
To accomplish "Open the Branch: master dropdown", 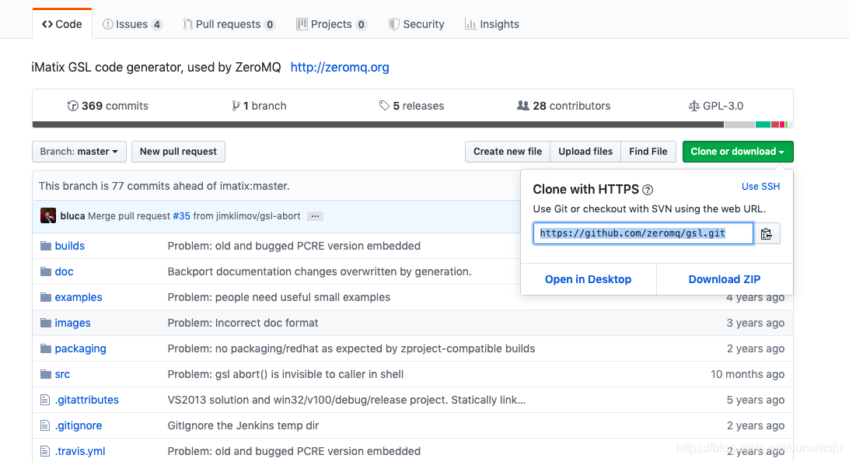I will 79,152.
